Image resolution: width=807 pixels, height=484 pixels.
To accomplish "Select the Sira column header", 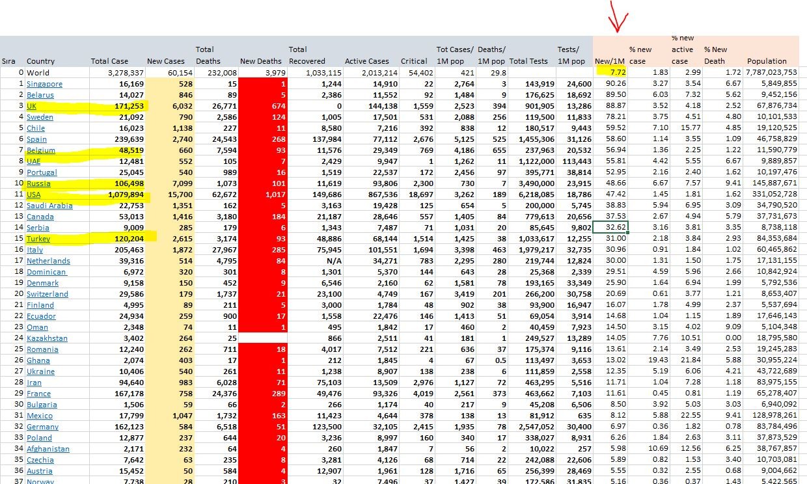I will click(8, 61).
